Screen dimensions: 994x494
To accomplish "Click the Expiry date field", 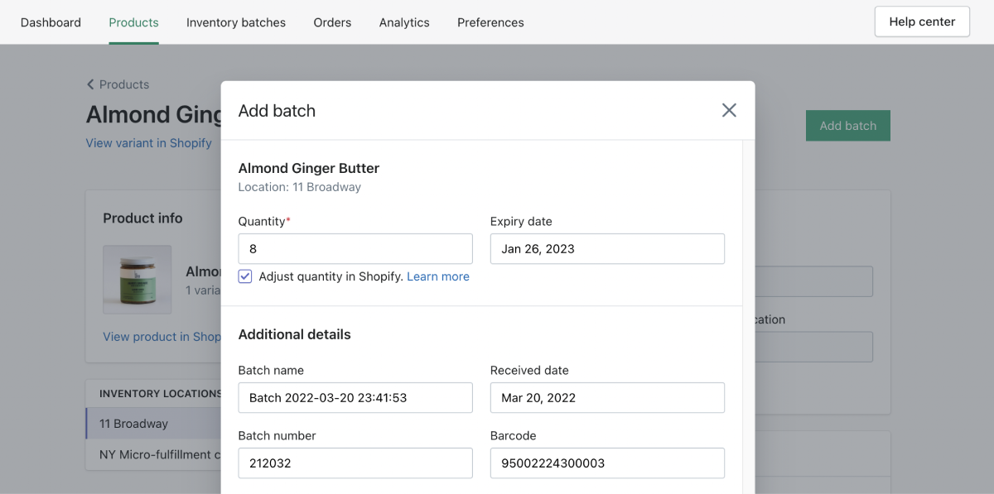I will pyautogui.click(x=607, y=249).
